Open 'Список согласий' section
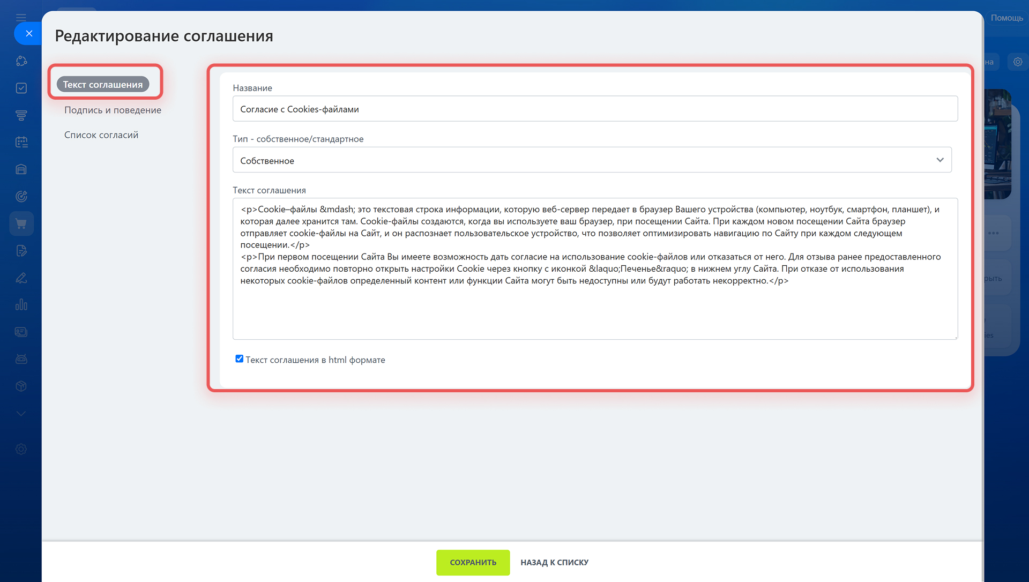The image size is (1029, 582). pyautogui.click(x=101, y=135)
